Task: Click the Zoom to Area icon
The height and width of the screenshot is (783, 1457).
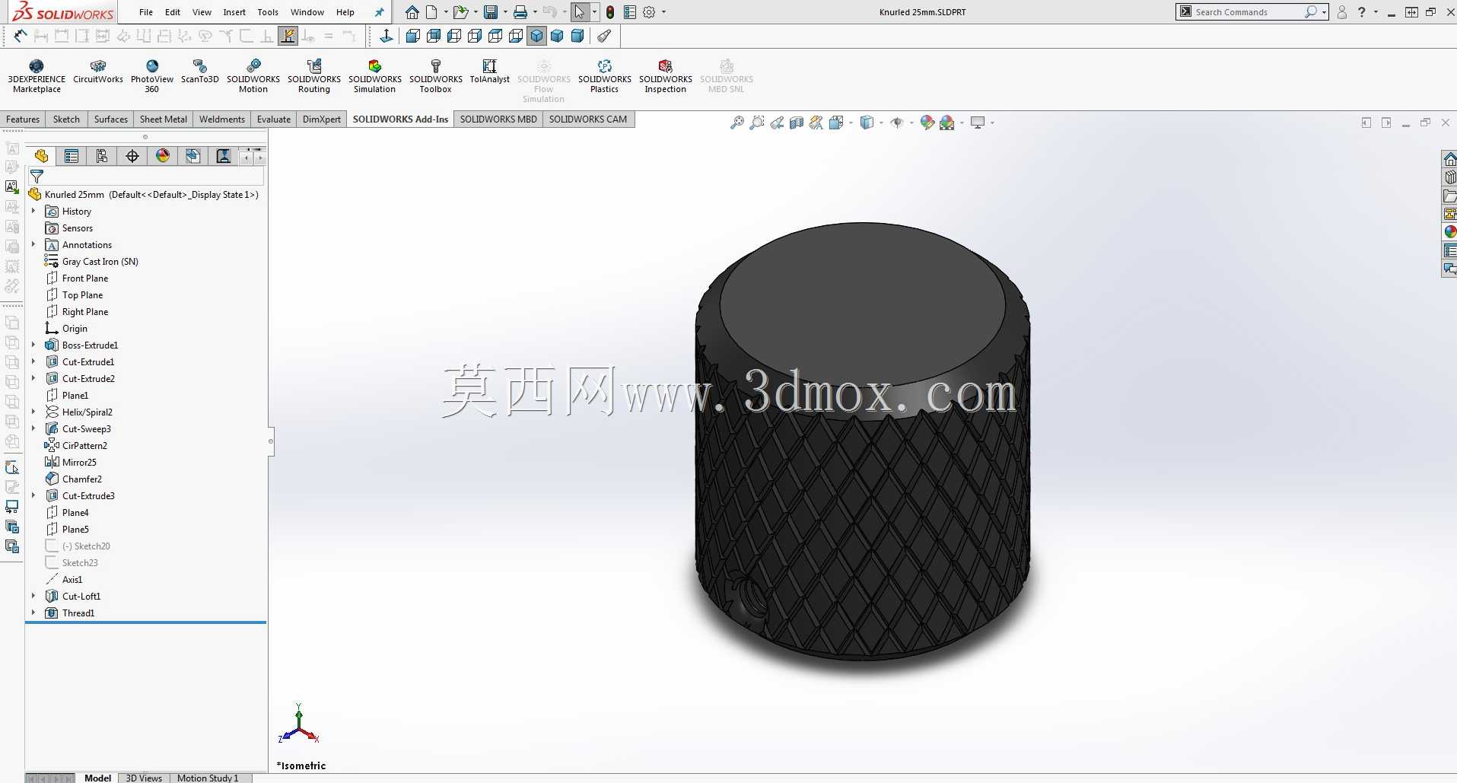Action: point(757,123)
